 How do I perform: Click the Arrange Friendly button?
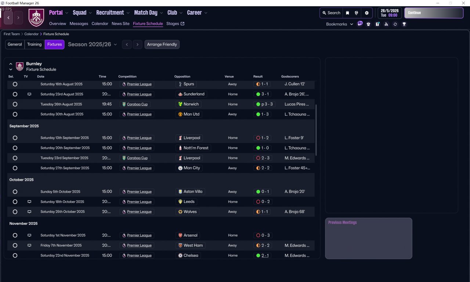click(x=162, y=44)
